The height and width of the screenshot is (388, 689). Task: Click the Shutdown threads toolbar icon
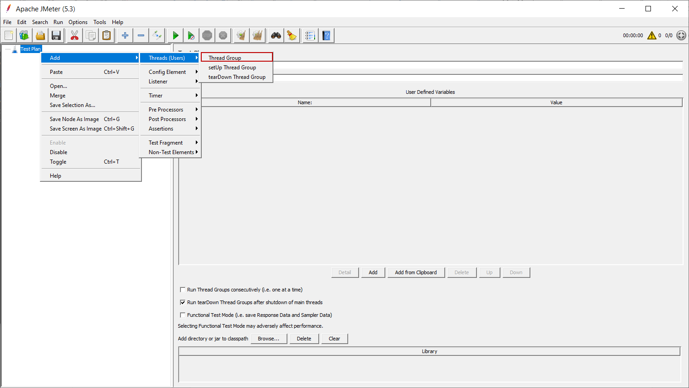tap(223, 35)
